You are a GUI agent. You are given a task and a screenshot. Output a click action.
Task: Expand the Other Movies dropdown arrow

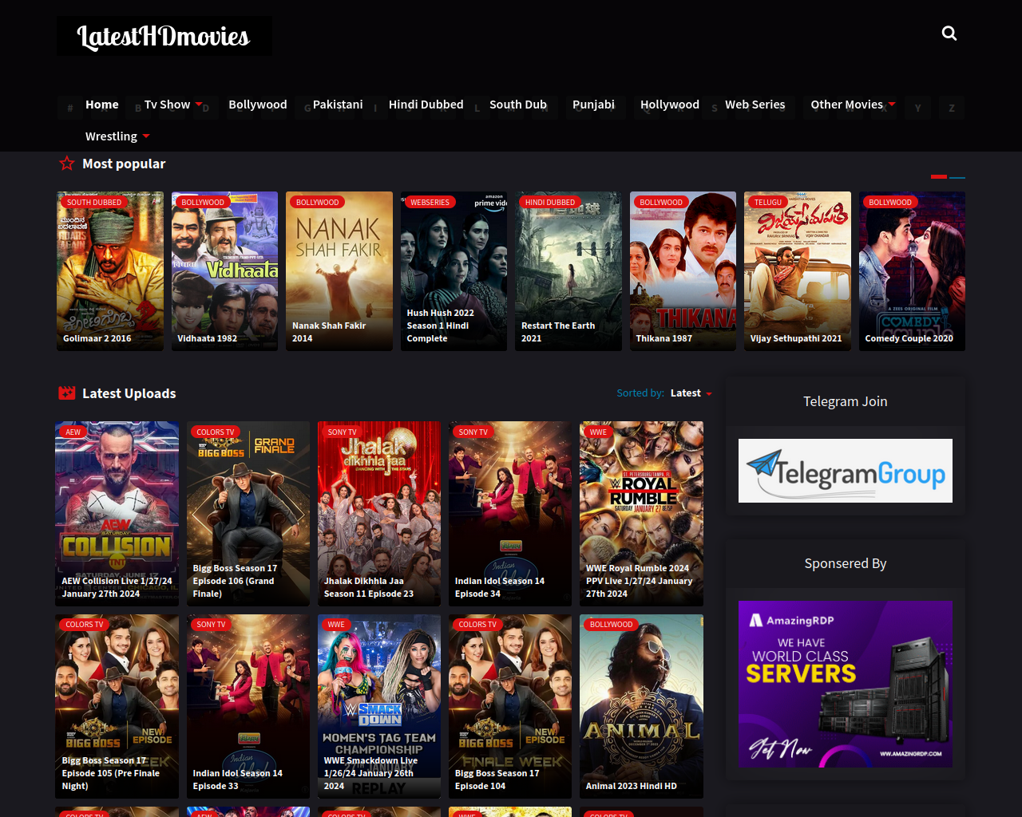[892, 105]
